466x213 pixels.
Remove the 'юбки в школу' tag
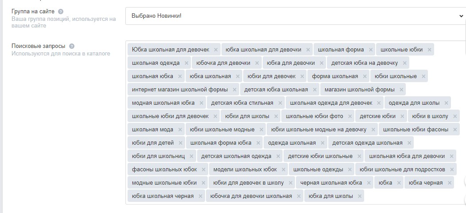(455, 116)
